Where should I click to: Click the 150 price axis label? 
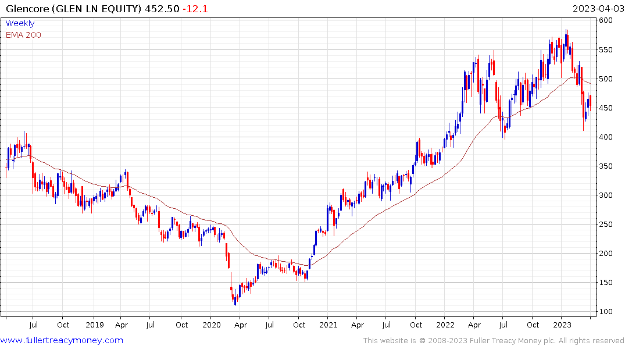605,283
